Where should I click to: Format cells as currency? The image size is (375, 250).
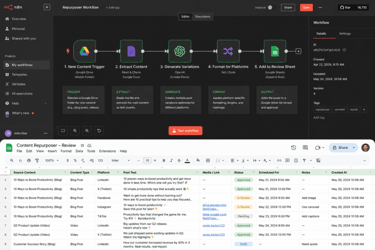point(68,160)
